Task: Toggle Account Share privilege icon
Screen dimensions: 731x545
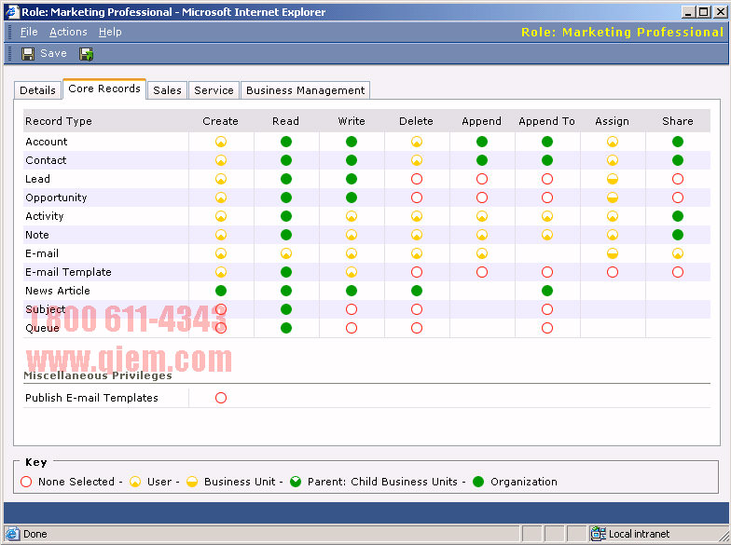Action: (x=678, y=142)
